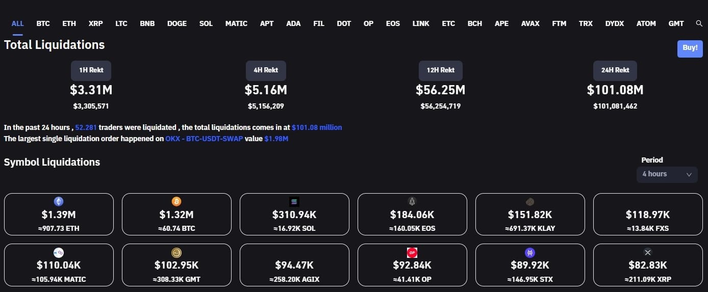The height and width of the screenshot is (292, 708).
Task: Click the search magnifier icon
Action: tap(699, 23)
